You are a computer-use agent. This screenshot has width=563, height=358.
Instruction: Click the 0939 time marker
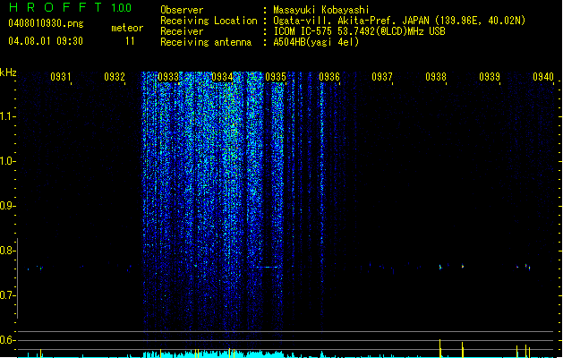490,77
